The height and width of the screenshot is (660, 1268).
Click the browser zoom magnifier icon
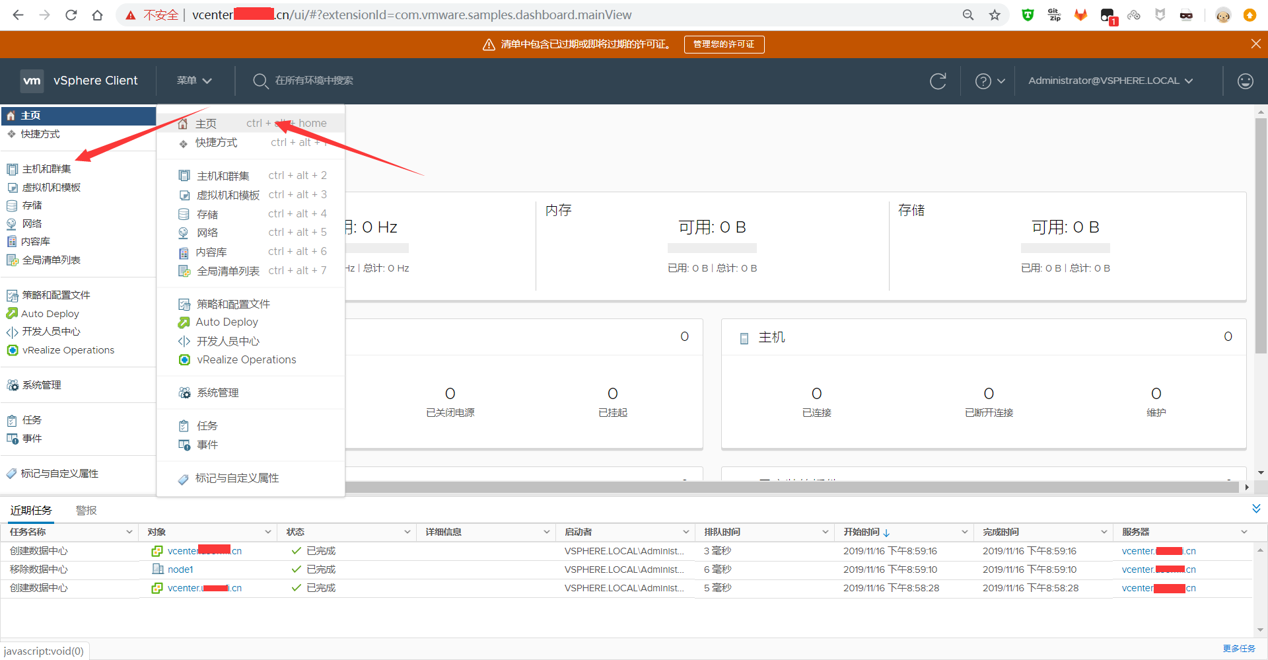968,15
